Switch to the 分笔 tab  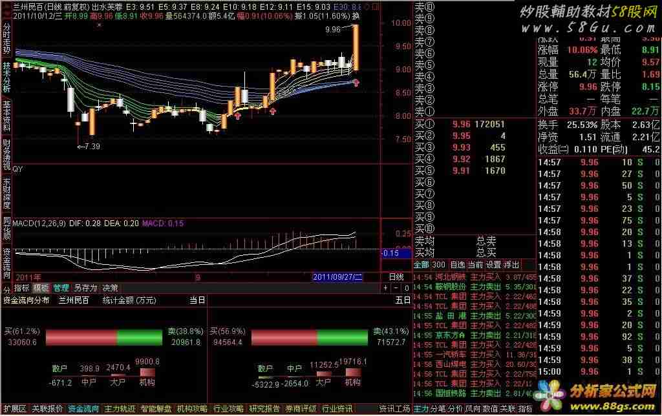[x=438, y=409]
